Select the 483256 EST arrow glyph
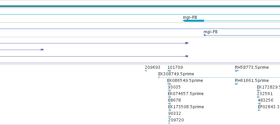 tap(259, 104)
